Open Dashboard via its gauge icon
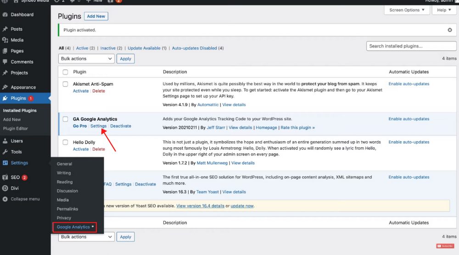Image resolution: width=459 pixels, height=255 pixels. pos(5,14)
